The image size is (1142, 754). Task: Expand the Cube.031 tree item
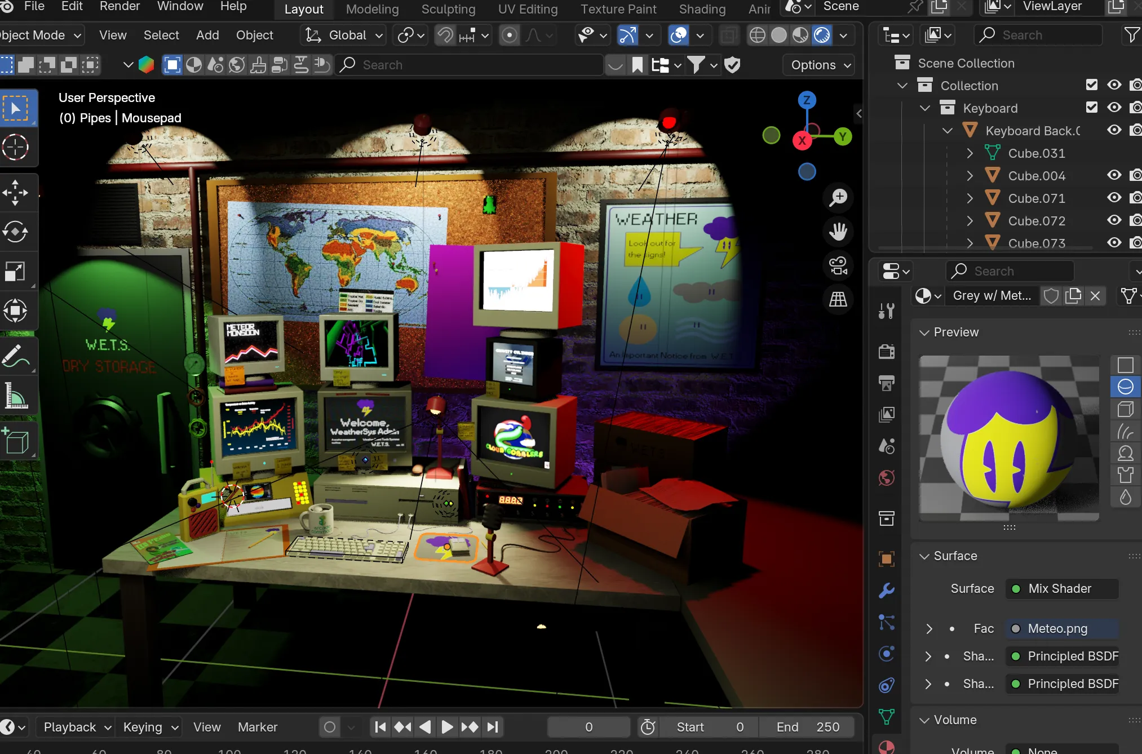click(970, 153)
